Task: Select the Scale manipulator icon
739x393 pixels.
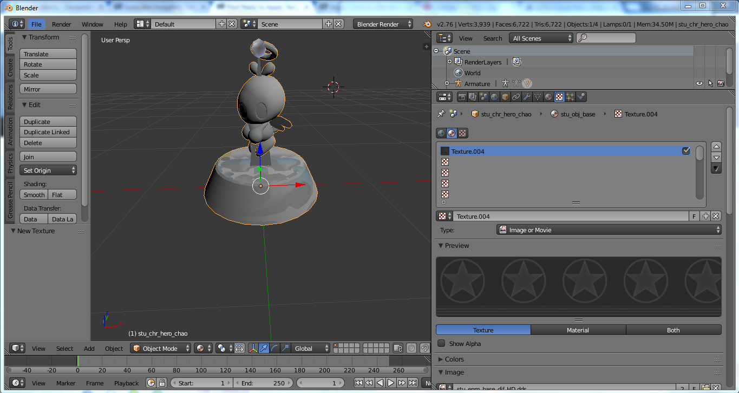Action: [285, 348]
